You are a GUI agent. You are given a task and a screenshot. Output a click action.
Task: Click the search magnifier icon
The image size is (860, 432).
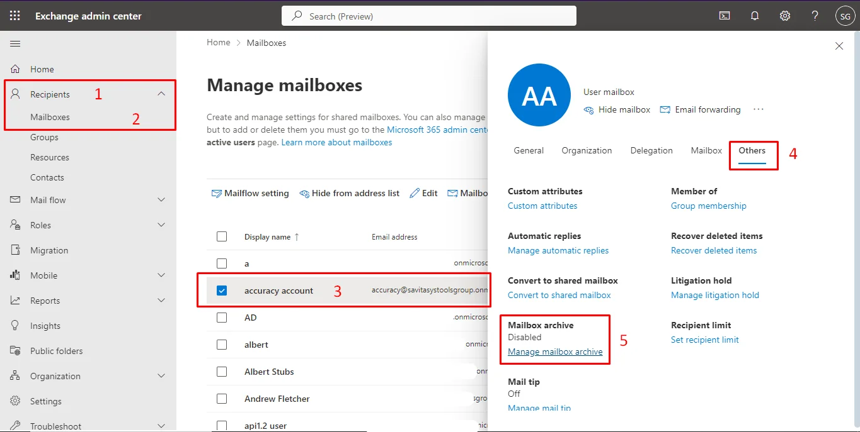(297, 16)
